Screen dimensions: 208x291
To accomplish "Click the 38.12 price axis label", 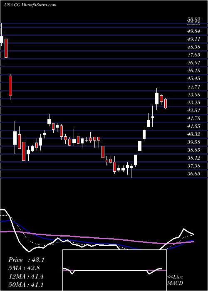I will click(x=194, y=158).
